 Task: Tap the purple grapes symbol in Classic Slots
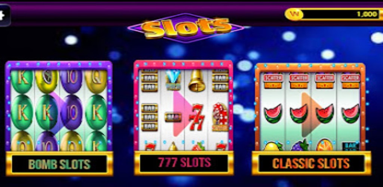point(299,145)
